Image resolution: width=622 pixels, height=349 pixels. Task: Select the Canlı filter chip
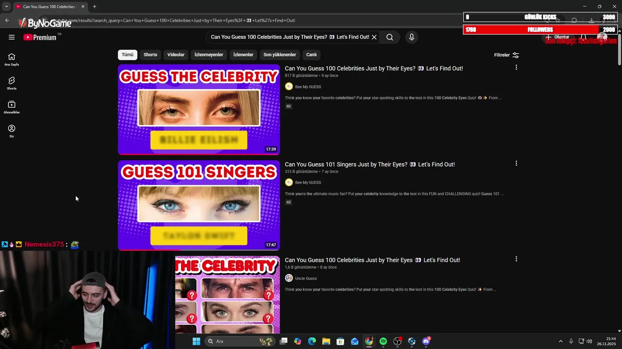tap(311, 55)
